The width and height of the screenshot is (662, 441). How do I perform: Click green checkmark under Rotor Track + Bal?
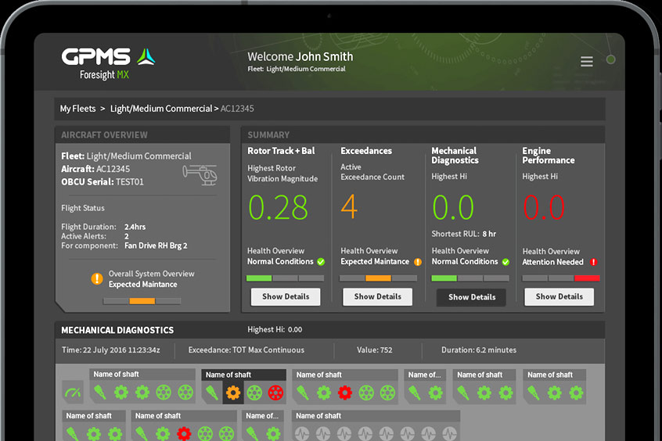pos(321,262)
